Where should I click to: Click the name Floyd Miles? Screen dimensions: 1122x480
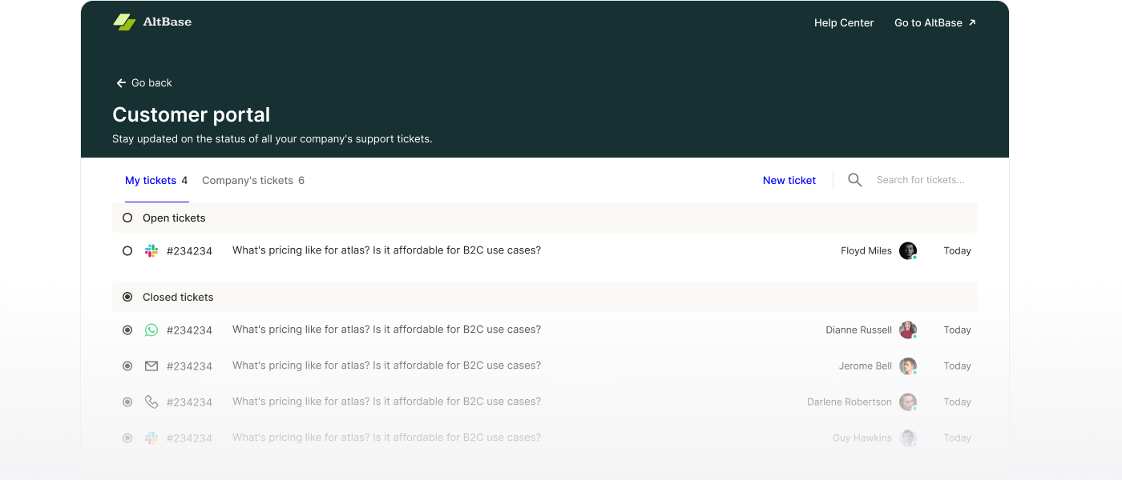[866, 250]
